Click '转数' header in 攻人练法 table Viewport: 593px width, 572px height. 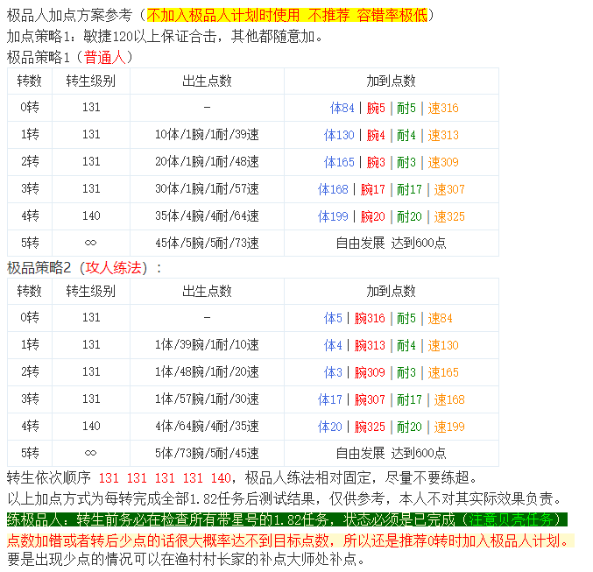30,292
